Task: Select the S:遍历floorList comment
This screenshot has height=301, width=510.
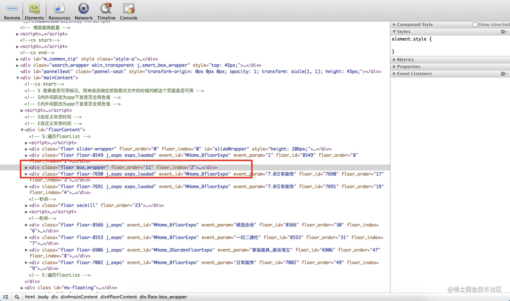Action: pos(60,137)
